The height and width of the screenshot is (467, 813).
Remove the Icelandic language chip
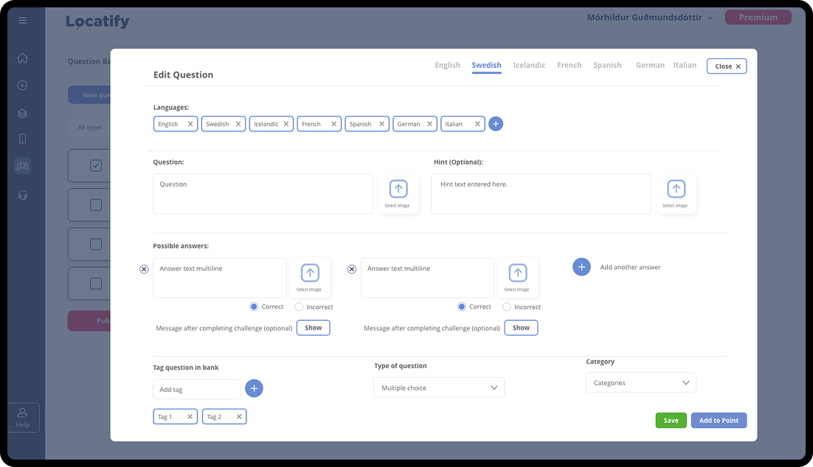click(286, 124)
